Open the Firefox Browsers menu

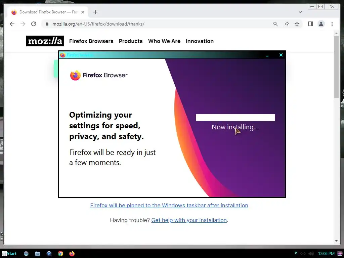(x=91, y=41)
